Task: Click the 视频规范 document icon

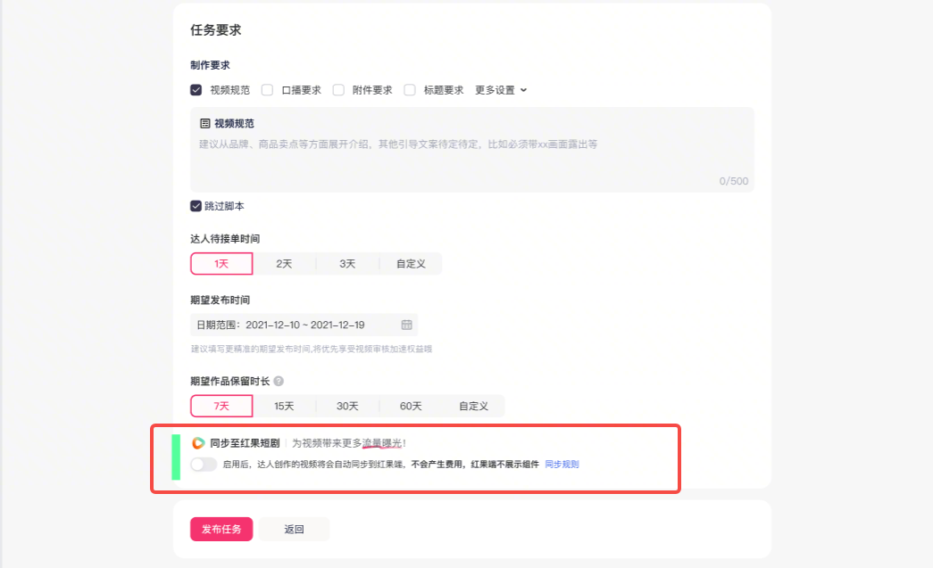Action: click(204, 123)
